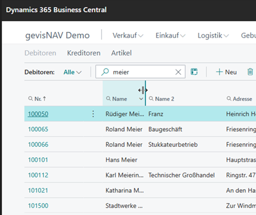
Task: Select the Karl Meierin... name cell
Action: click(x=125, y=175)
